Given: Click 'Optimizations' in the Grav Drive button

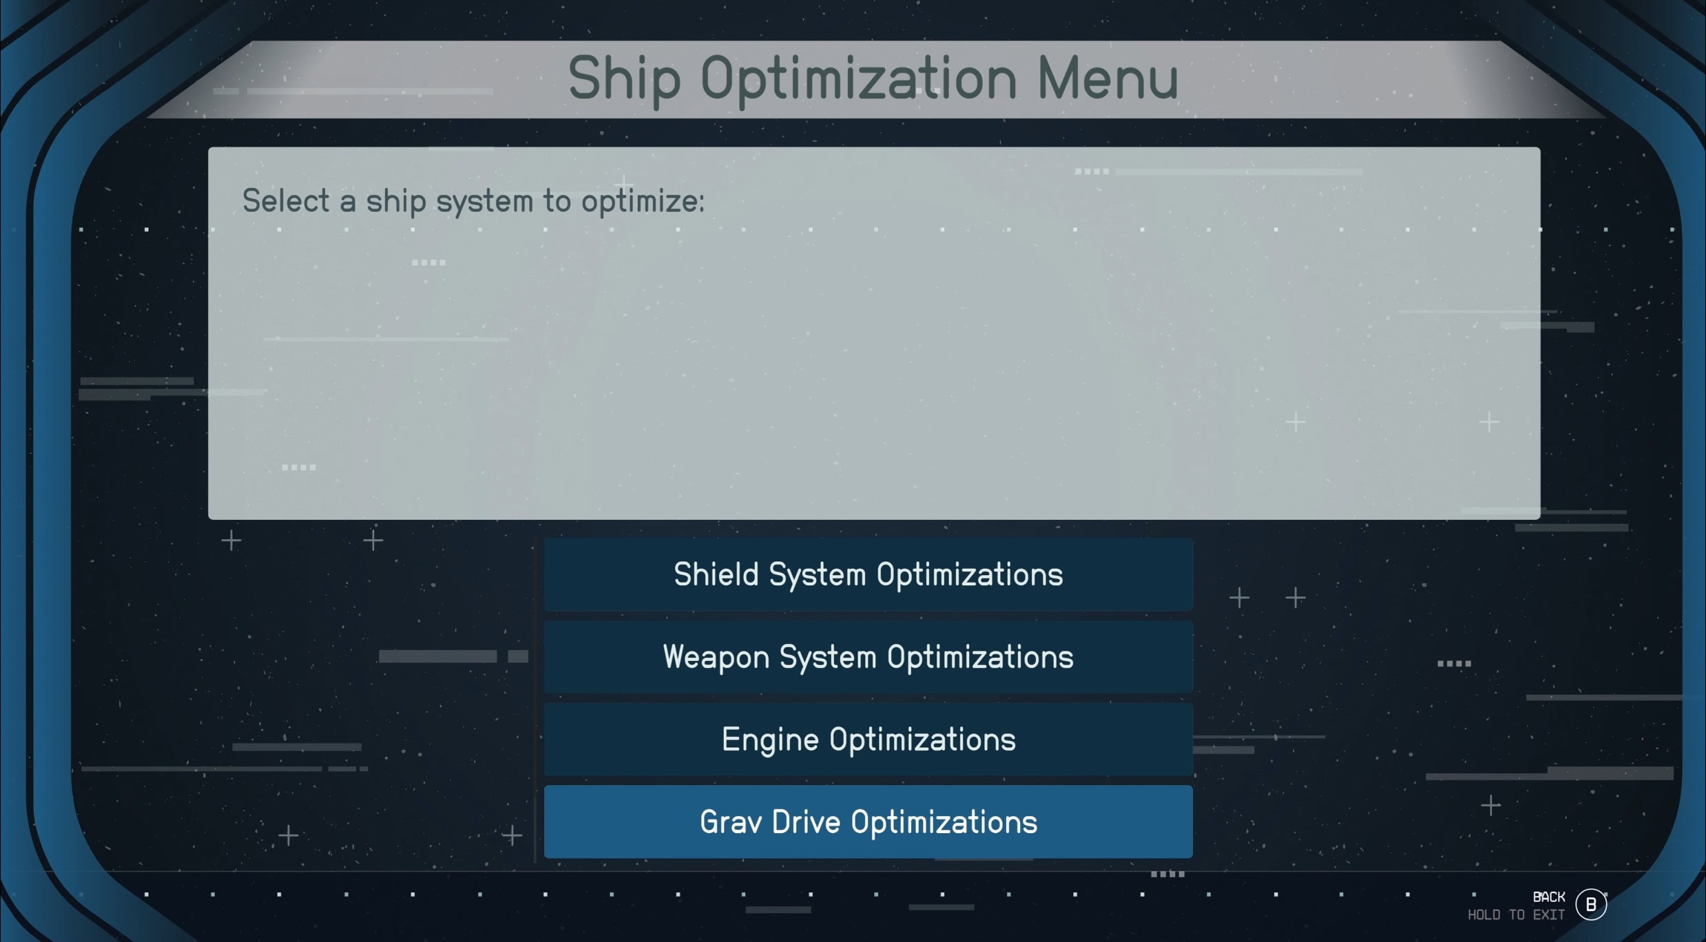Looking at the screenshot, I should [x=944, y=821].
